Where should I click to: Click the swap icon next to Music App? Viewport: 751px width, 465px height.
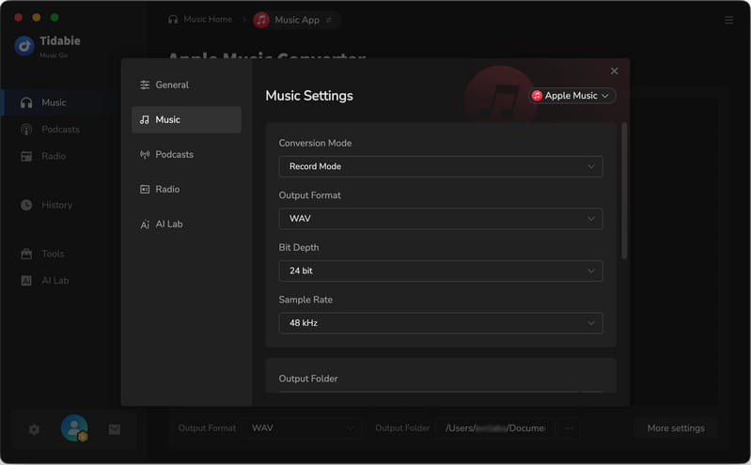[x=329, y=20]
